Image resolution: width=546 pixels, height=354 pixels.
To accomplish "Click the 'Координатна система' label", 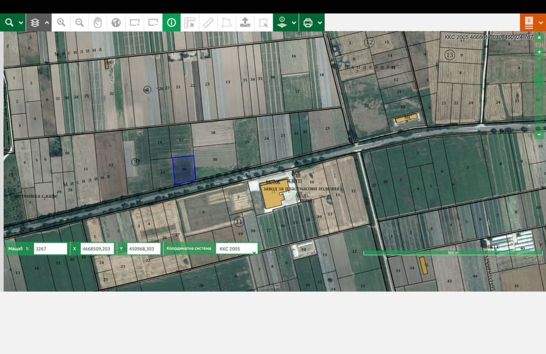I will (x=189, y=248).
